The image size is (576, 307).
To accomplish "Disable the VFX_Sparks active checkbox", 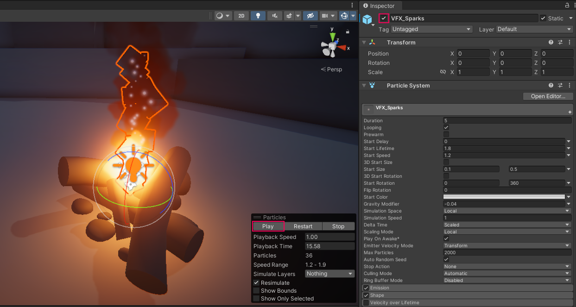I will pyautogui.click(x=384, y=19).
